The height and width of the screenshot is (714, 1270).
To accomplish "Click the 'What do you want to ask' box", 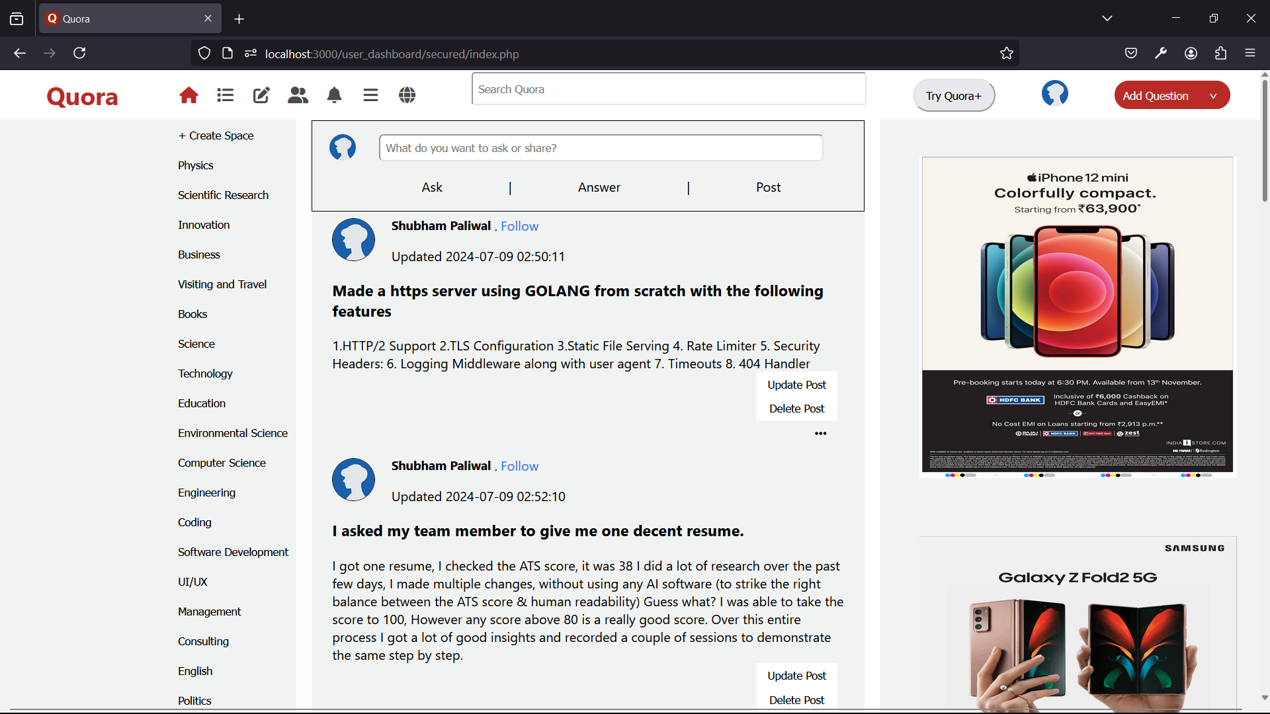I will pyautogui.click(x=601, y=147).
